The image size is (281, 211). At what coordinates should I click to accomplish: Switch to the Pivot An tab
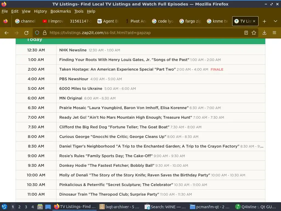point(136,21)
